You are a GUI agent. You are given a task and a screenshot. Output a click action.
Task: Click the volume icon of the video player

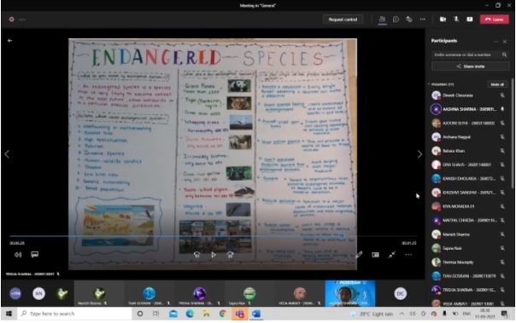(x=18, y=255)
